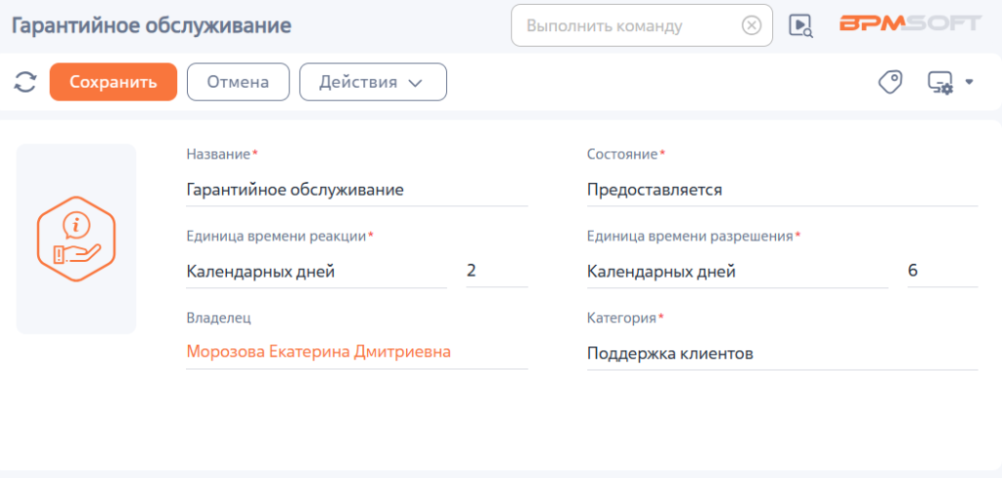Screen dimensions: 1002x478
Task: Open Категория field Поддержка клиентов
Action: point(782,354)
